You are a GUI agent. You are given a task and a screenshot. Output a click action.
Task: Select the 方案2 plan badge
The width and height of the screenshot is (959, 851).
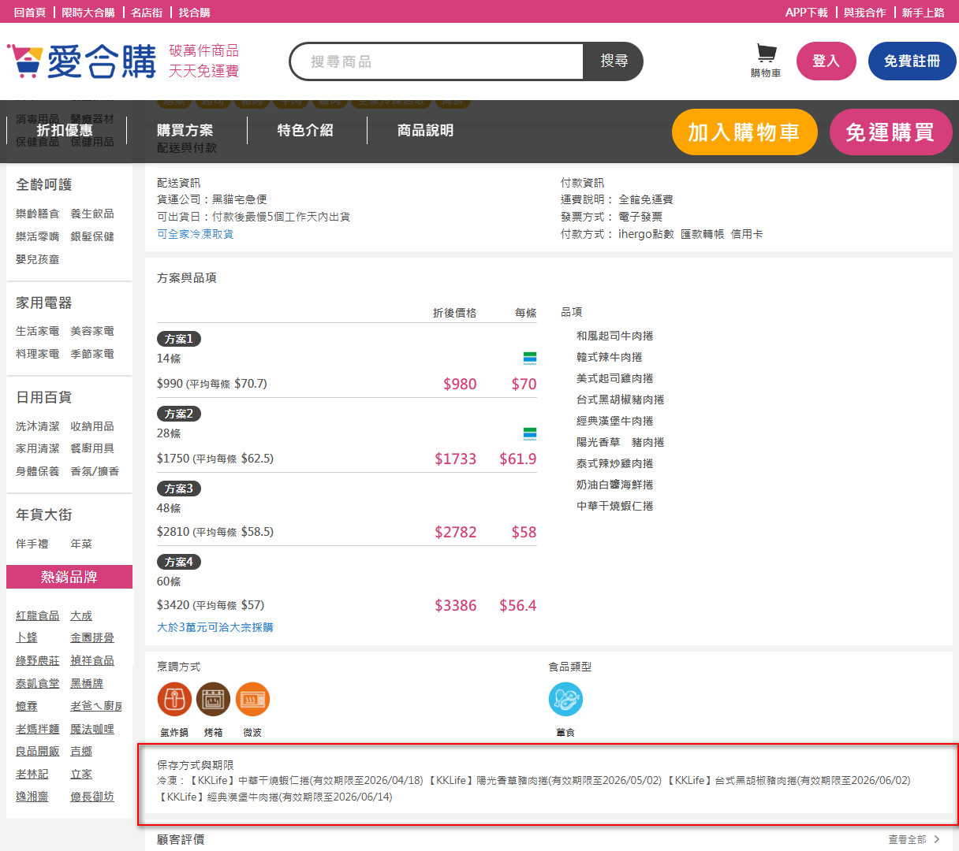tap(179, 414)
